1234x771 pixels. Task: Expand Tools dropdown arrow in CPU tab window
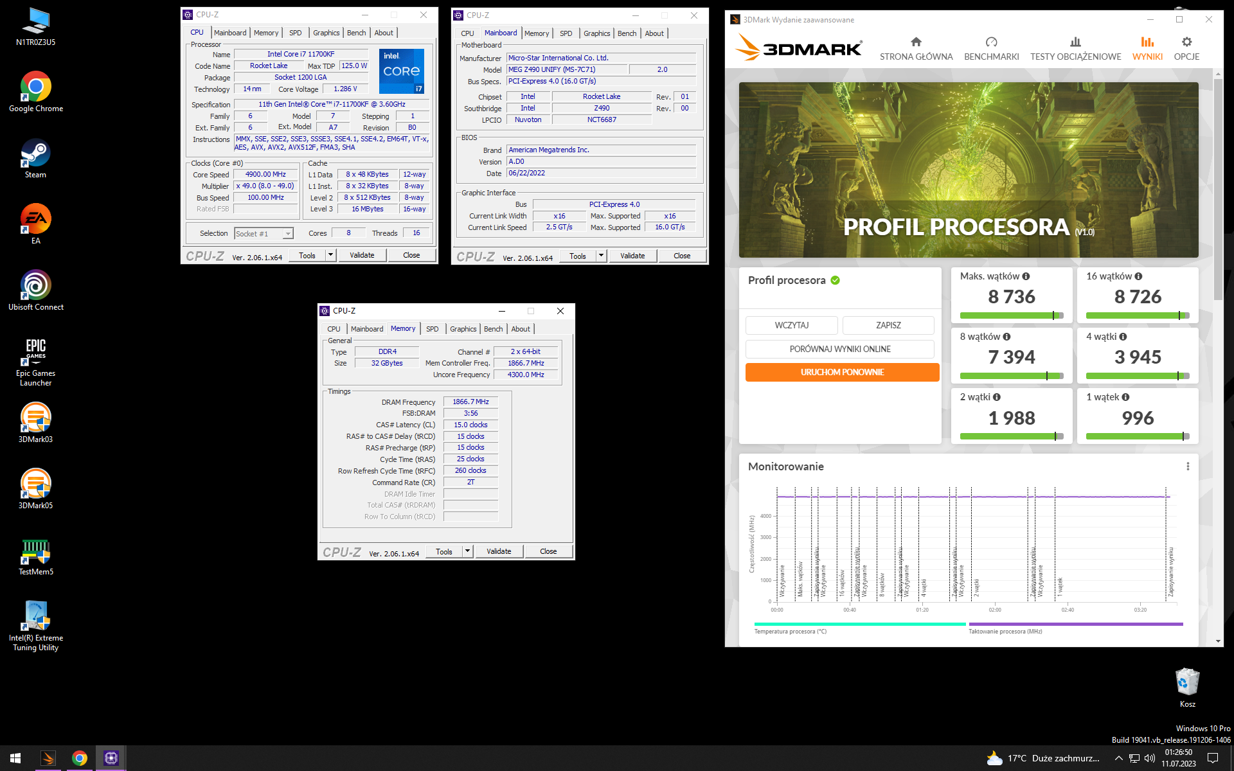330,255
